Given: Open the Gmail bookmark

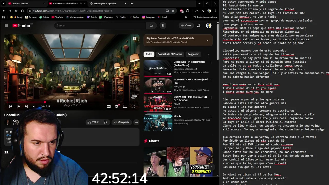Looking at the screenshot, I should [162, 17].
